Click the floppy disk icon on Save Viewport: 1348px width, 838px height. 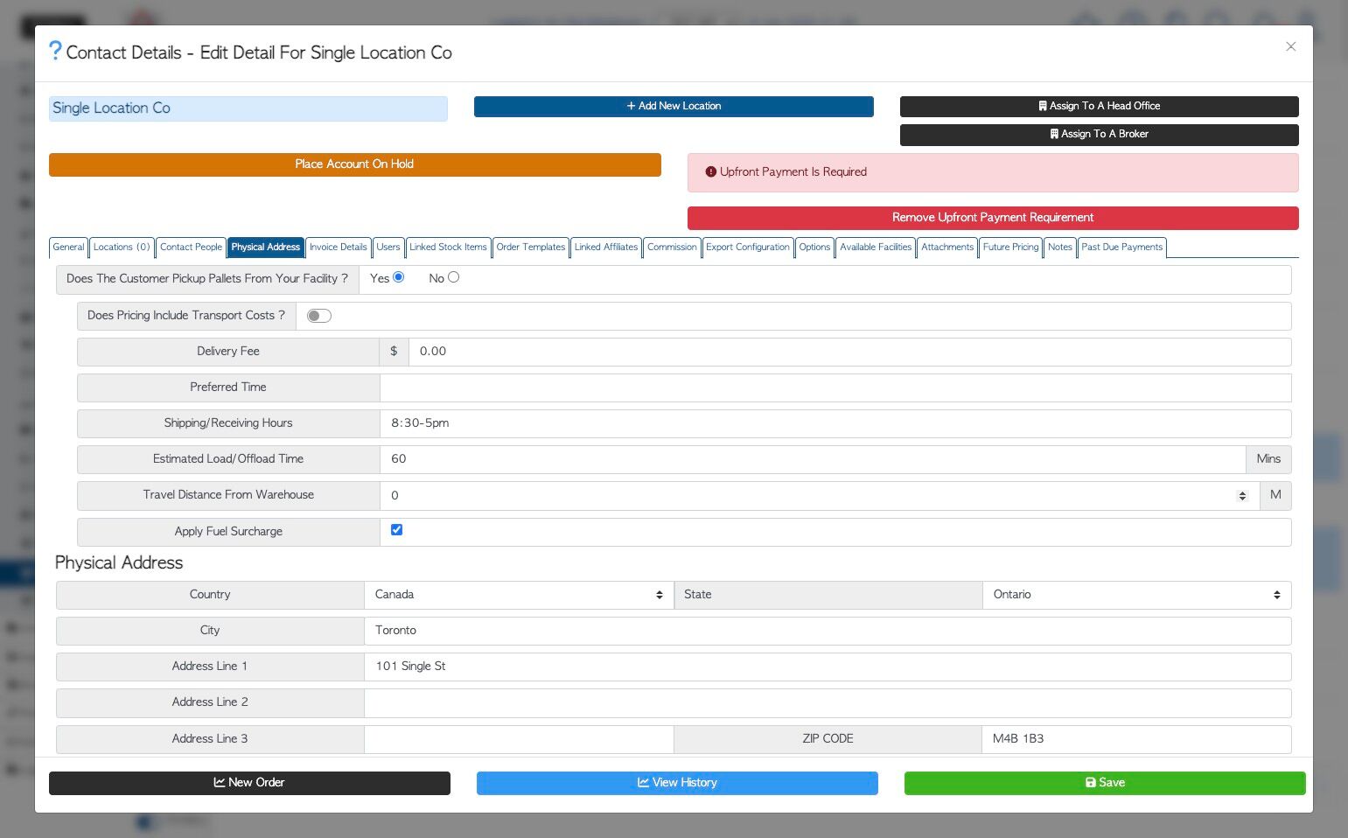point(1091,783)
